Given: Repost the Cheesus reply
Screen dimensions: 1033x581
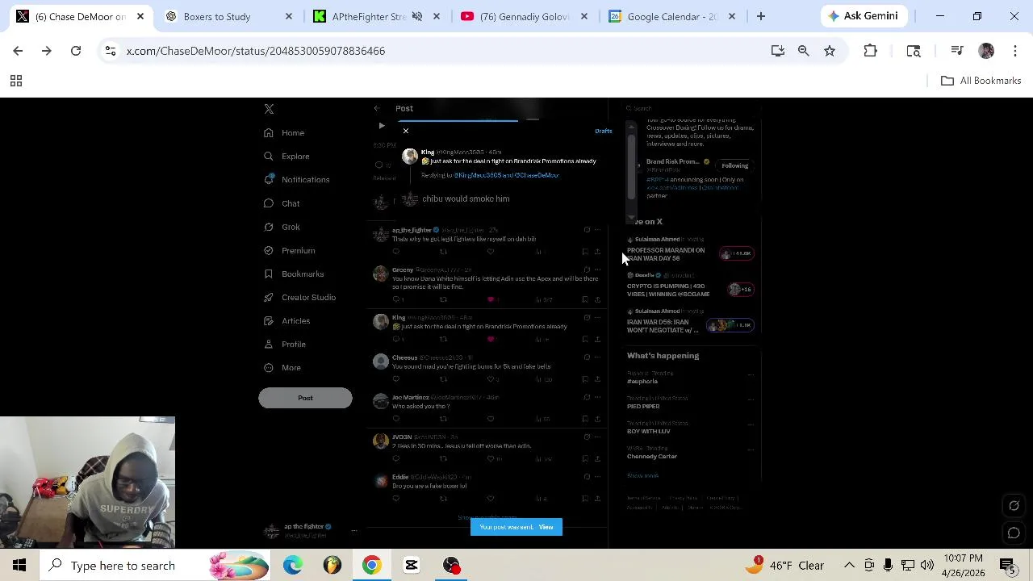Looking at the screenshot, I should tap(443, 379).
